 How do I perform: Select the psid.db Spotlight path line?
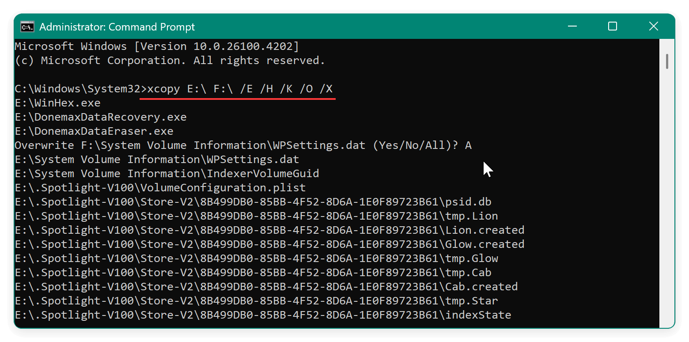coord(253,201)
